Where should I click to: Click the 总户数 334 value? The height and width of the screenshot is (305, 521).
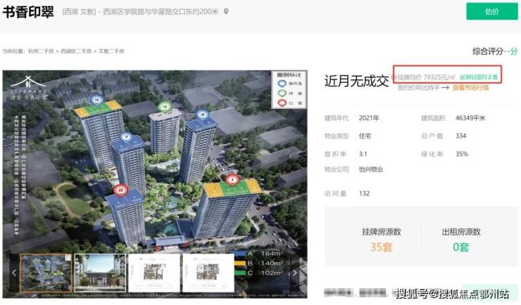coord(461,136)
